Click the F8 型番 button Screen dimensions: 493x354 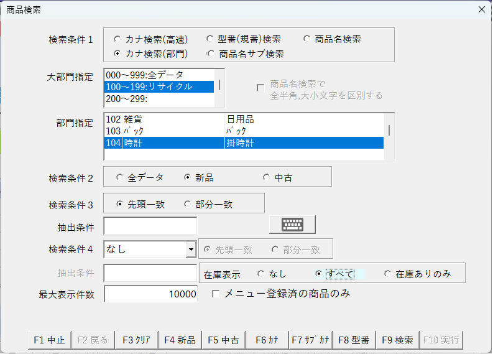[x=354, y=340]
